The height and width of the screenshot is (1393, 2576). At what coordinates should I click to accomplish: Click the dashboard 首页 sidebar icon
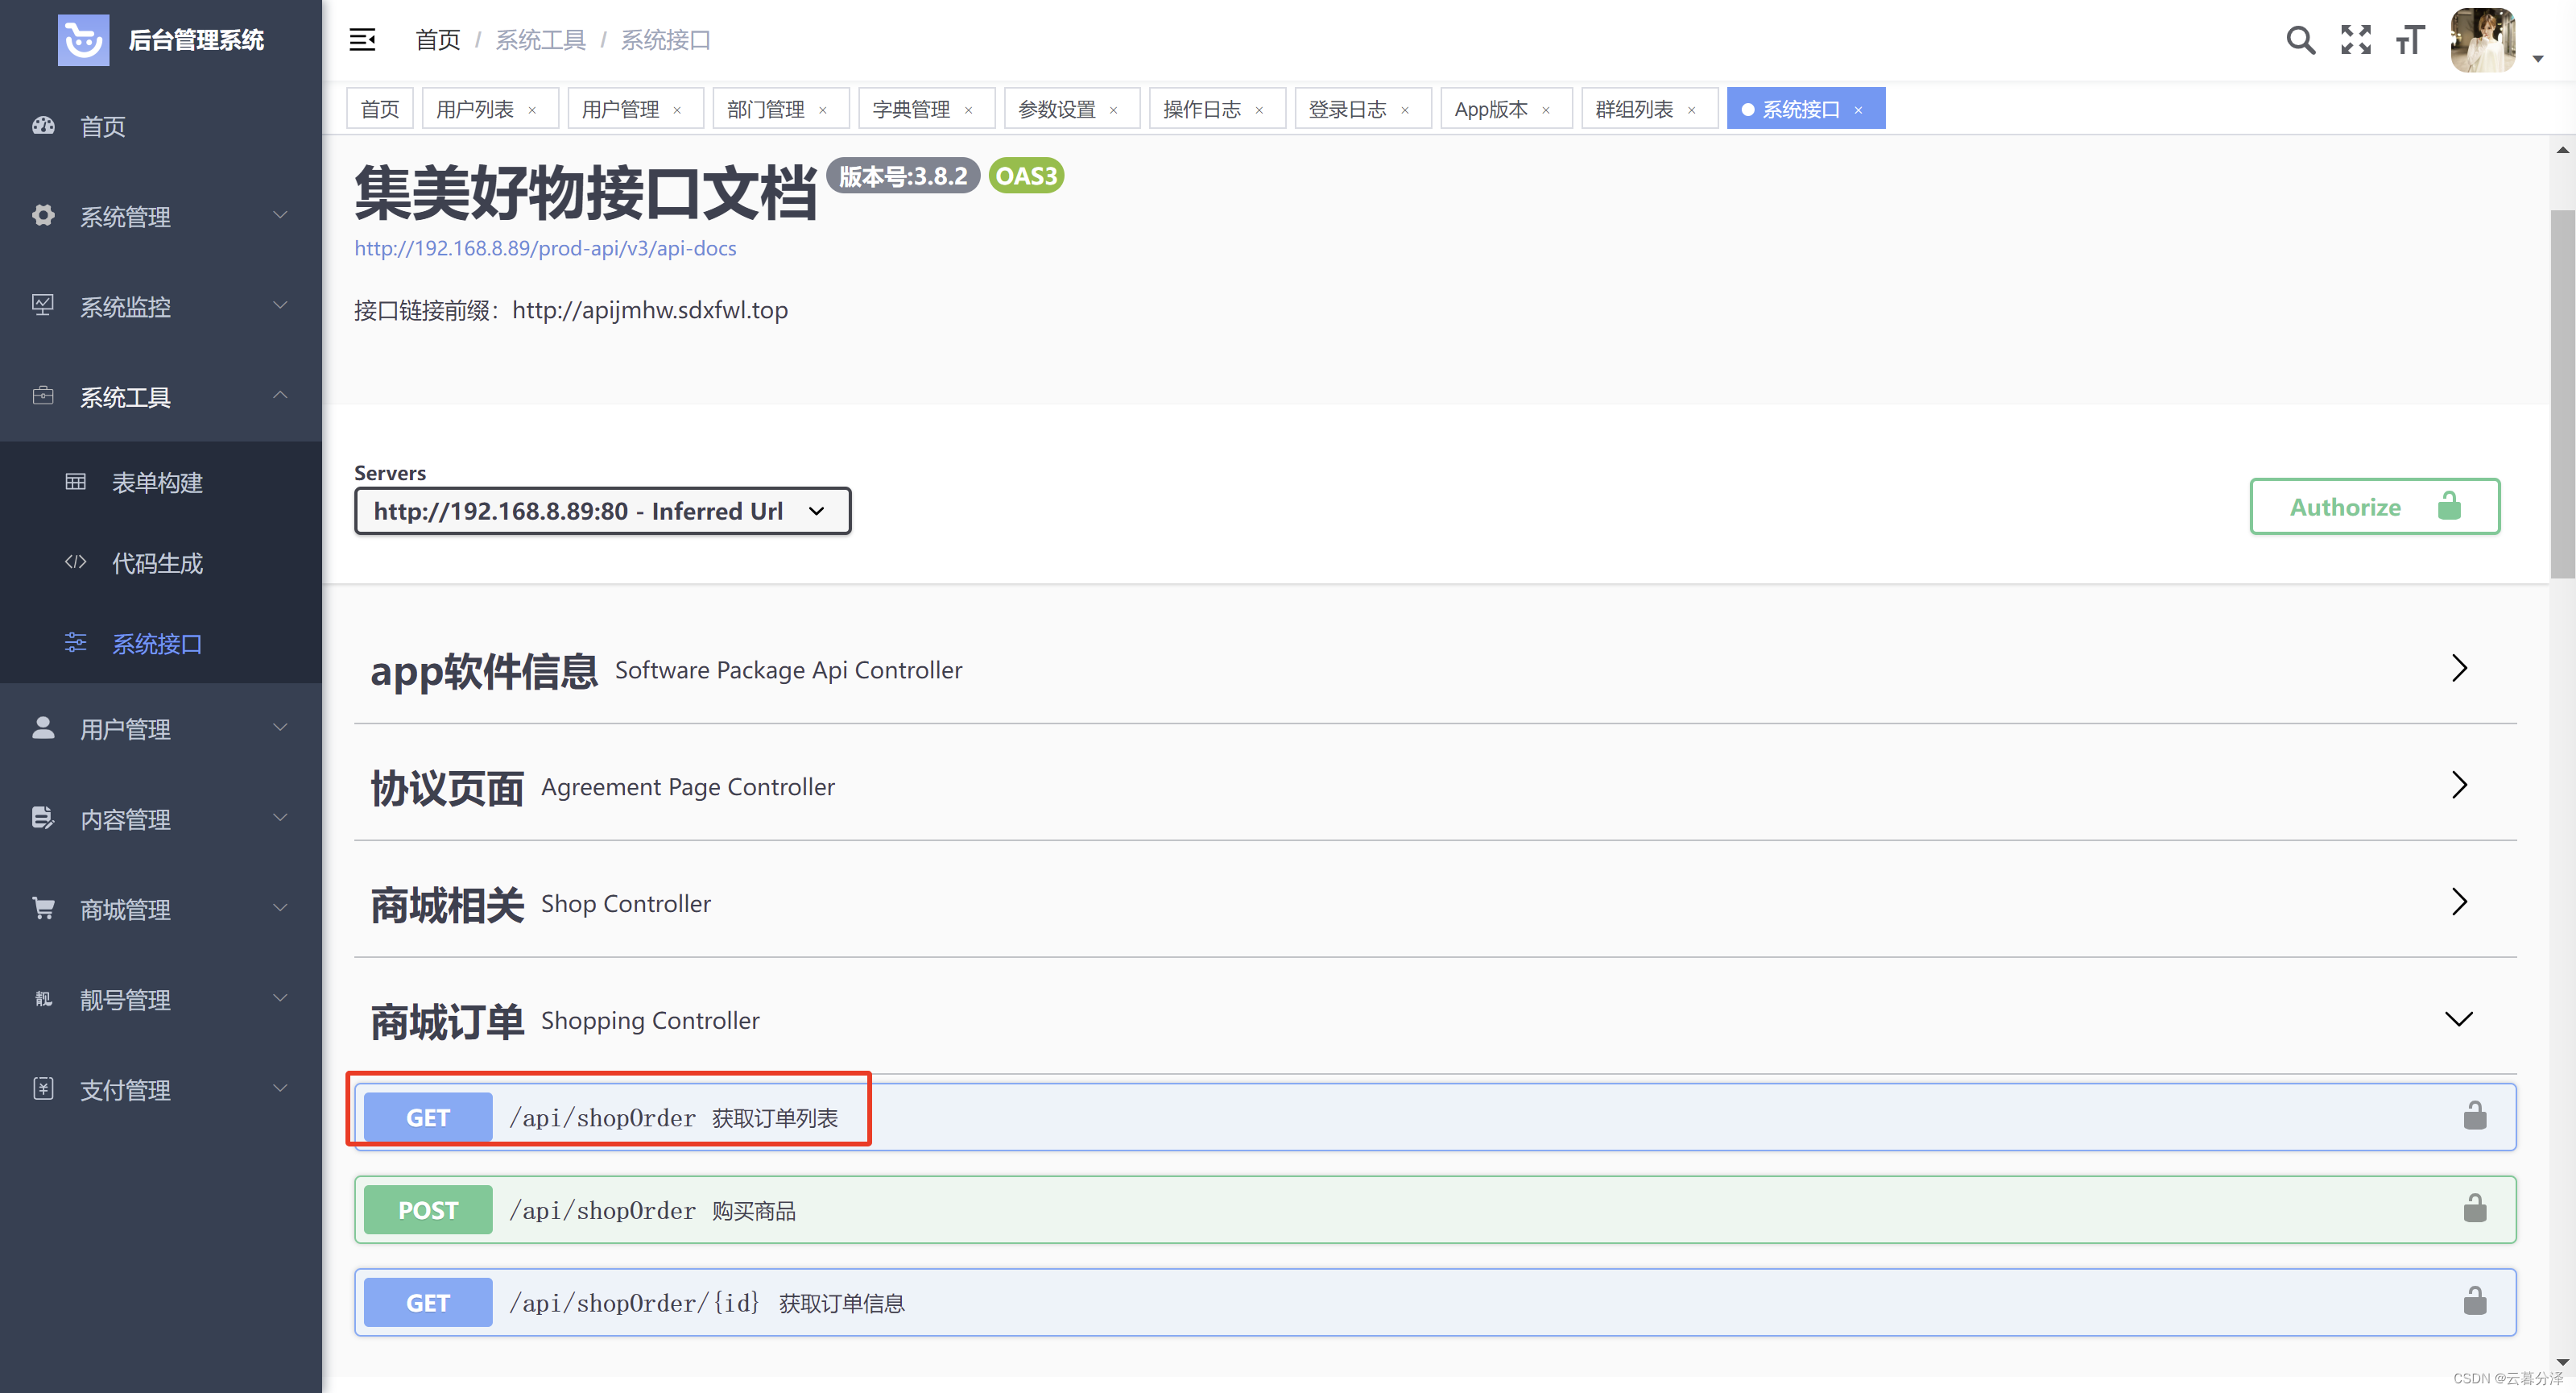pyautogui.click(x=43, y=126)
